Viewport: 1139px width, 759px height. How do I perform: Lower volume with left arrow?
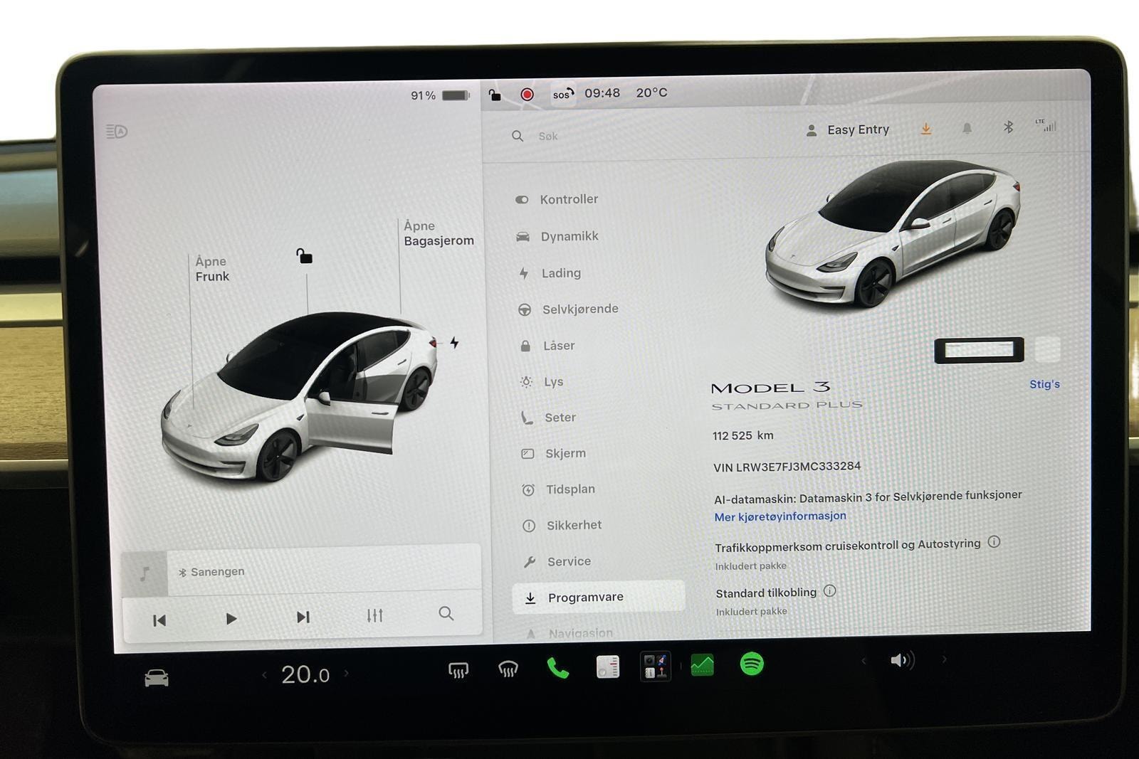point(864,661)
